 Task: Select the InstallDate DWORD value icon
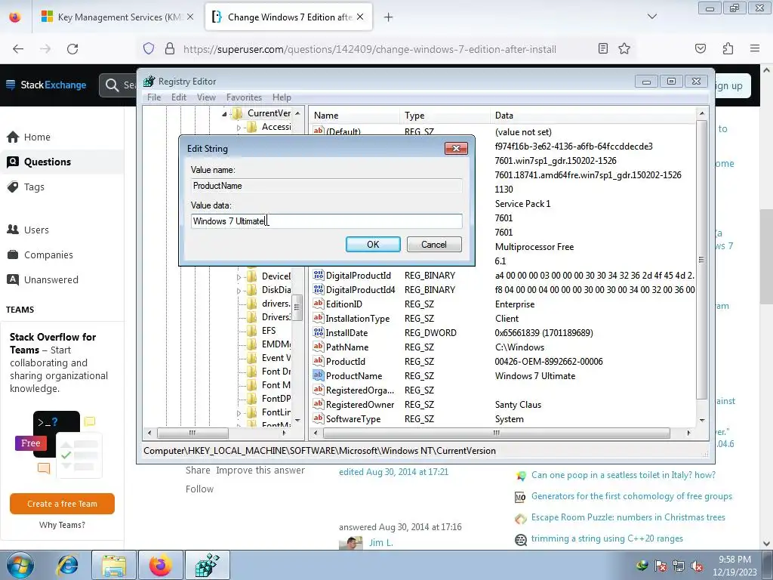coord(319,332)
